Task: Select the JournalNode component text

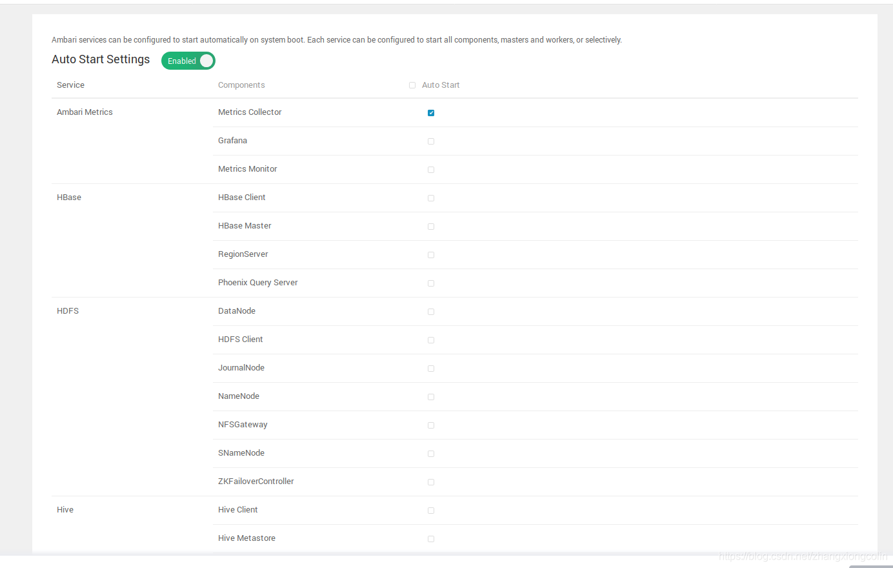Action: click(241, 368)
